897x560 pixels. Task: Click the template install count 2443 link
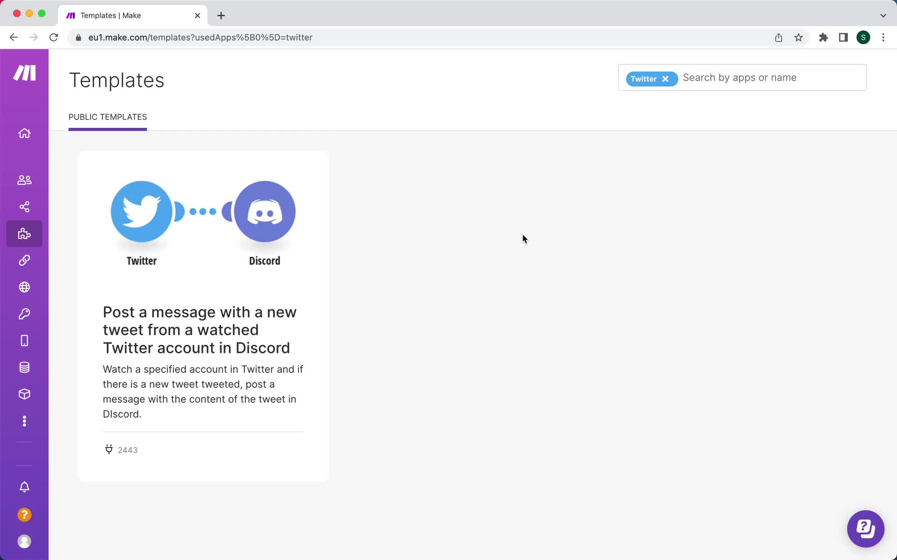pyautogui.click(x=120, y=450)
